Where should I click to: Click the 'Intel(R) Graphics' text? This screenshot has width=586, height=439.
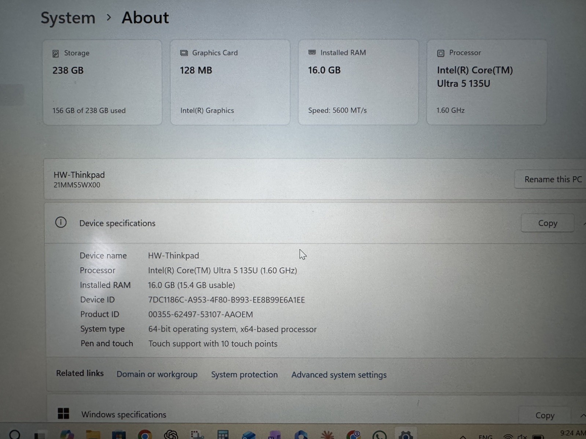click(x=207, y=111)
